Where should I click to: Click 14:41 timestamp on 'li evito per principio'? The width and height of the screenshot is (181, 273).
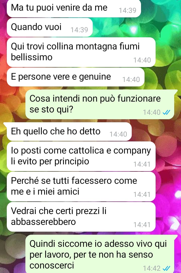tap(142, 164)
